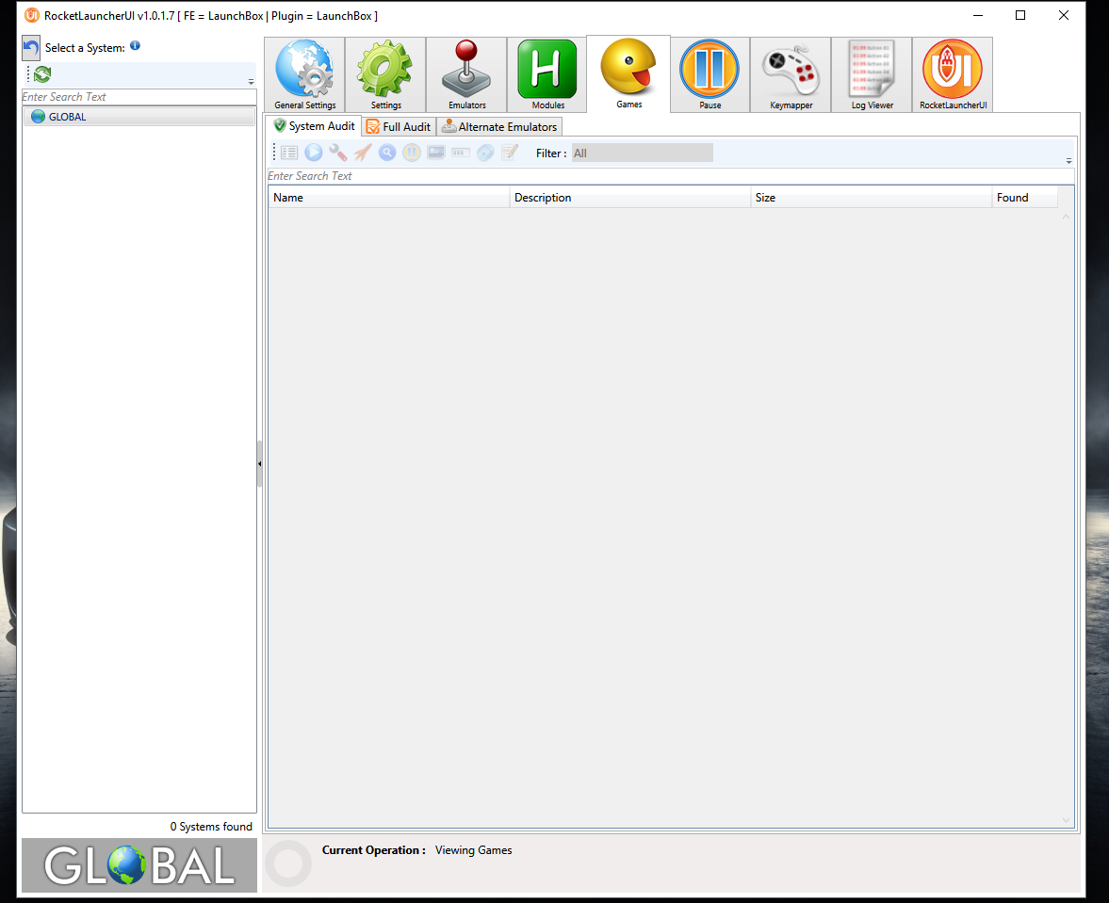Click the RocketLauncherUI title bar app icon
Viewport: 1109px width, 903px height.
coord(32,16)
